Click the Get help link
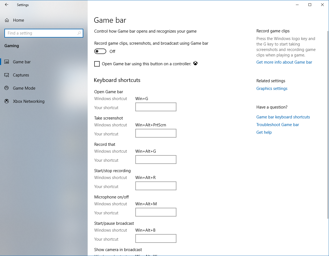 [264, 132]
